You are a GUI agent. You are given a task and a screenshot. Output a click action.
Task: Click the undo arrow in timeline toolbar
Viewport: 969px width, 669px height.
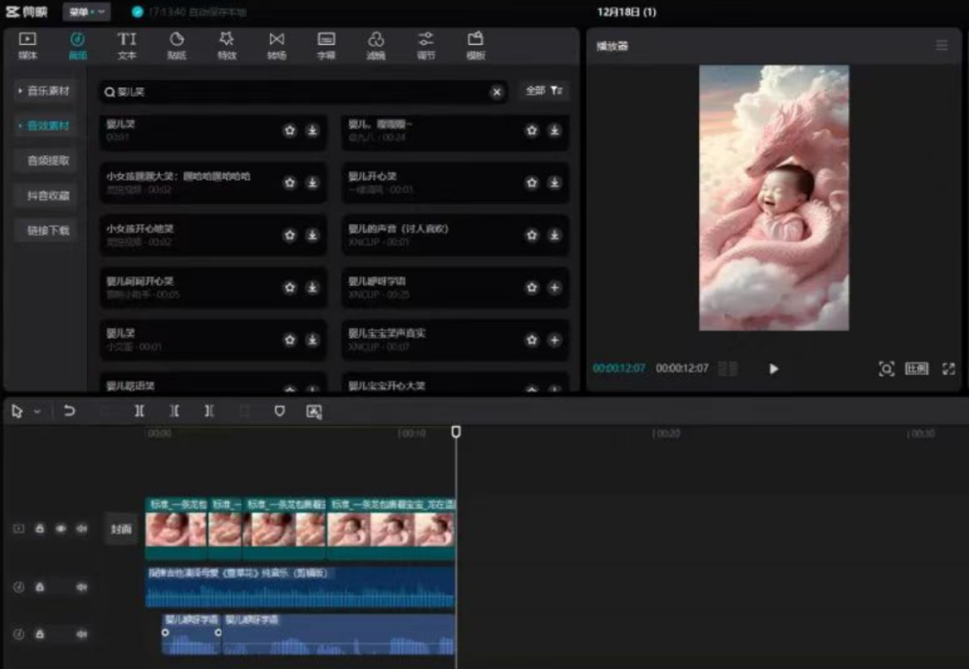click(69, 412)
